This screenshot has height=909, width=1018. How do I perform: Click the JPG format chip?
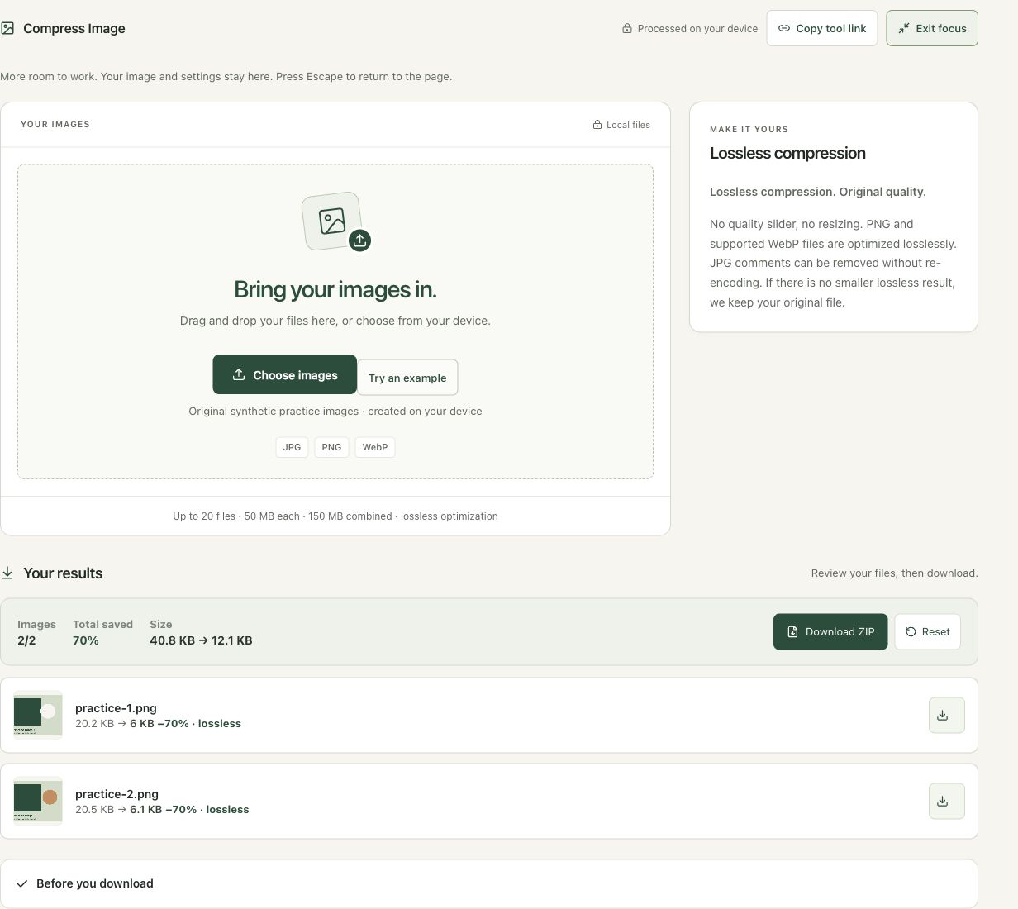pyautogui.click(x=292, y=447)
